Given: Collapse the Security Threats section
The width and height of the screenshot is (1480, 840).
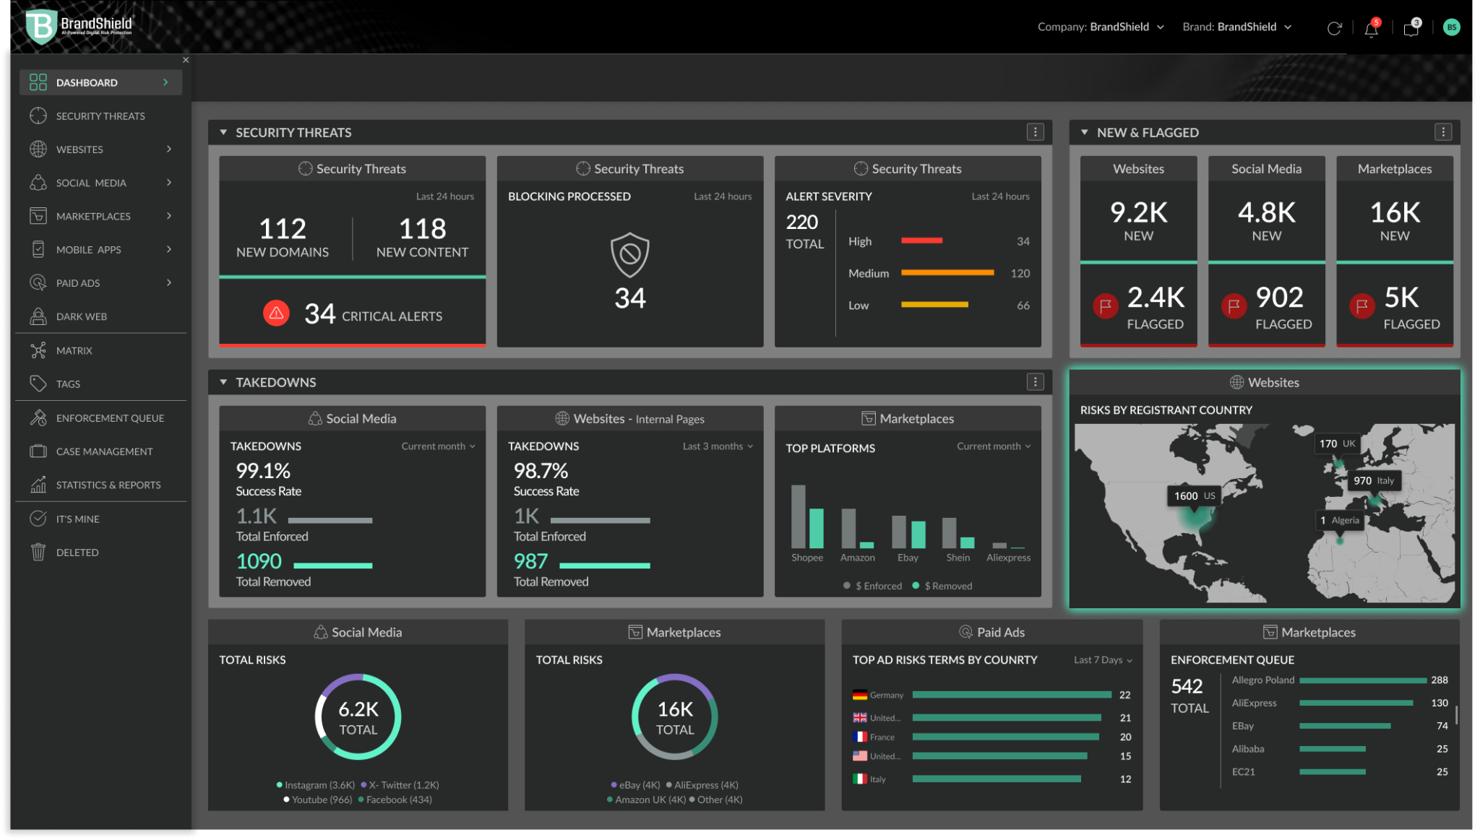Looking at the screenshot, I should click(x=223, y=132).
